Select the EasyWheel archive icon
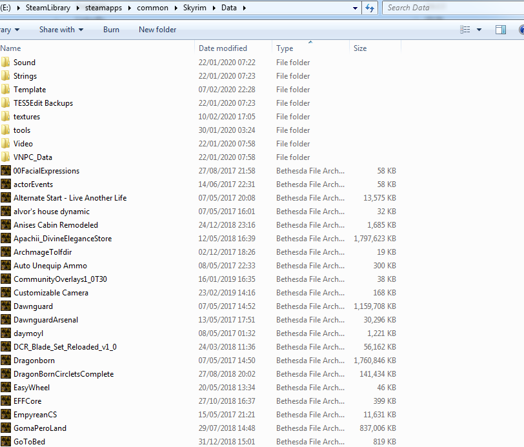This screenshot has width=524, height=447. pos(6,387)
